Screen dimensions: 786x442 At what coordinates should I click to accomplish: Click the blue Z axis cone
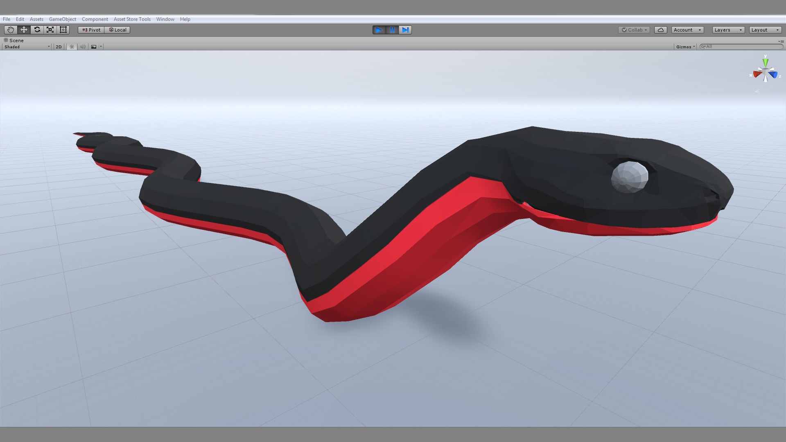click(773, 74)
